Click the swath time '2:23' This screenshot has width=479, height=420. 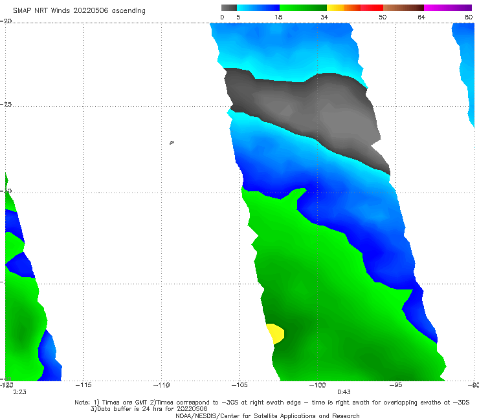pyautogui.click(x=19, y=392)
